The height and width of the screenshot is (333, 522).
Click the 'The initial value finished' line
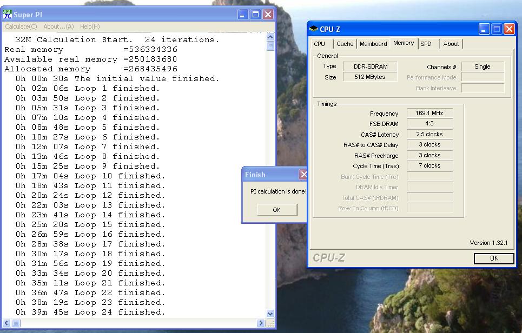tap(117, 78)
